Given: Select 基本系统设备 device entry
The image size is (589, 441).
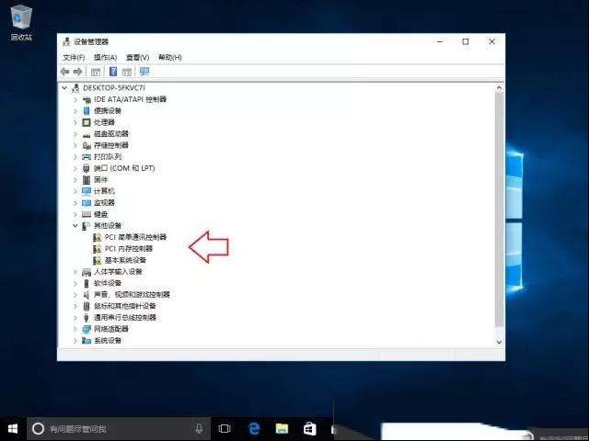Looking at the screenshot, I should tap(125, 260).
